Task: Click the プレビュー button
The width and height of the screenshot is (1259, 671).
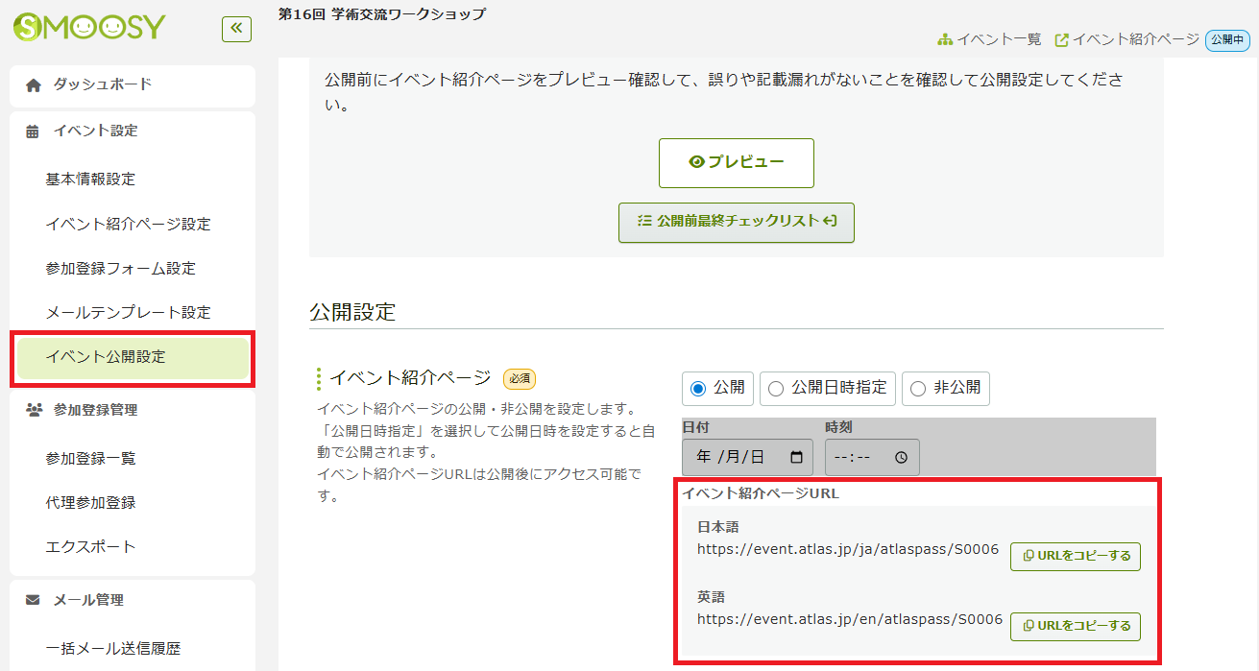Action: pos(736,163)
